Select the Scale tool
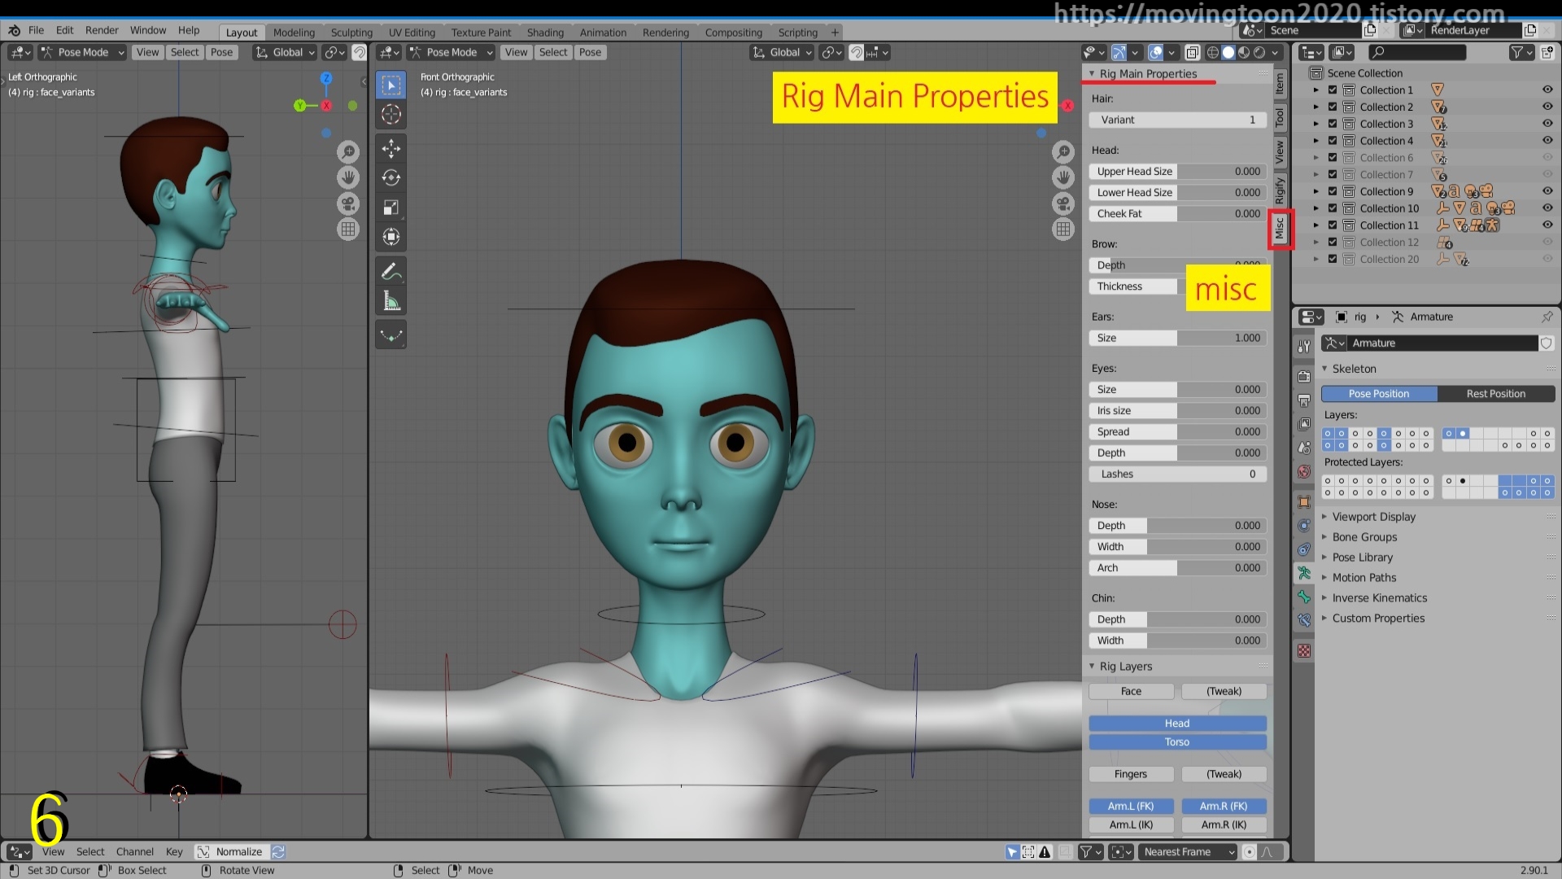The image size is (1562, 879). (x=391, y=208)
